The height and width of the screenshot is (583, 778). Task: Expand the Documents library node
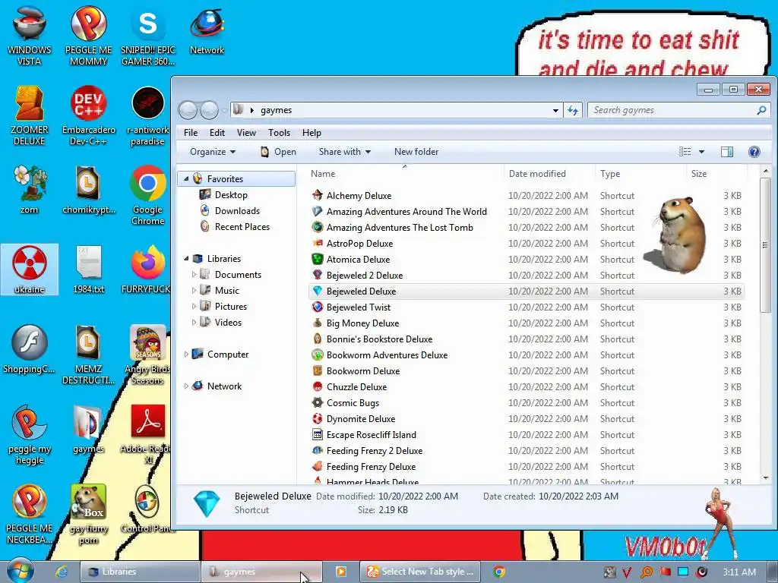click(x=194, y=274)
